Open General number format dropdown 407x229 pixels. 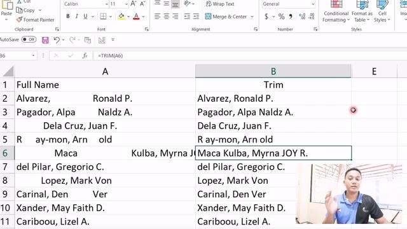(x=313, y=4)
